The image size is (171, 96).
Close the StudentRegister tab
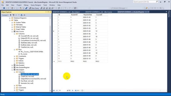click(148, 12)
